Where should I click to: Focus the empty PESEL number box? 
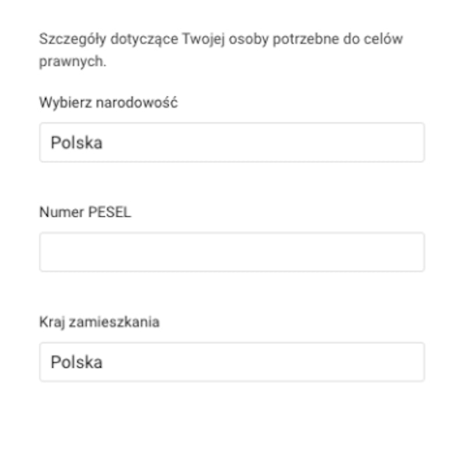tap(232, 252)
